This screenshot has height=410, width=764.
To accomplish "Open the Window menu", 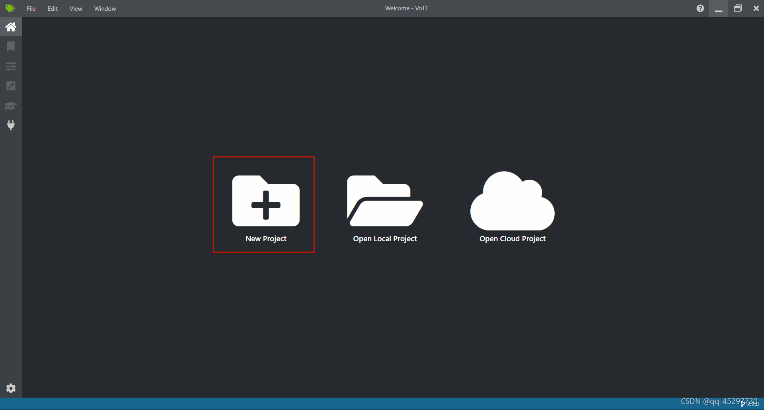I will coord(105,8).
